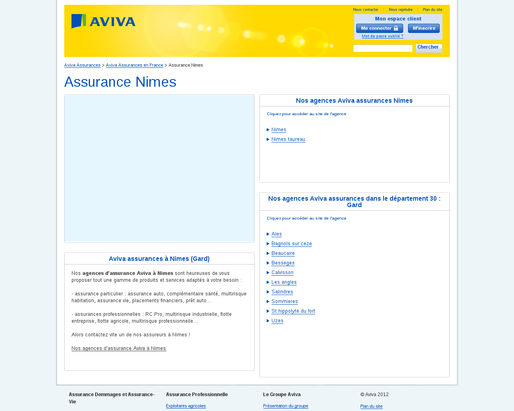Focus the search input field
This screenshot has height=411, width=514.
(x=383, y=49)
